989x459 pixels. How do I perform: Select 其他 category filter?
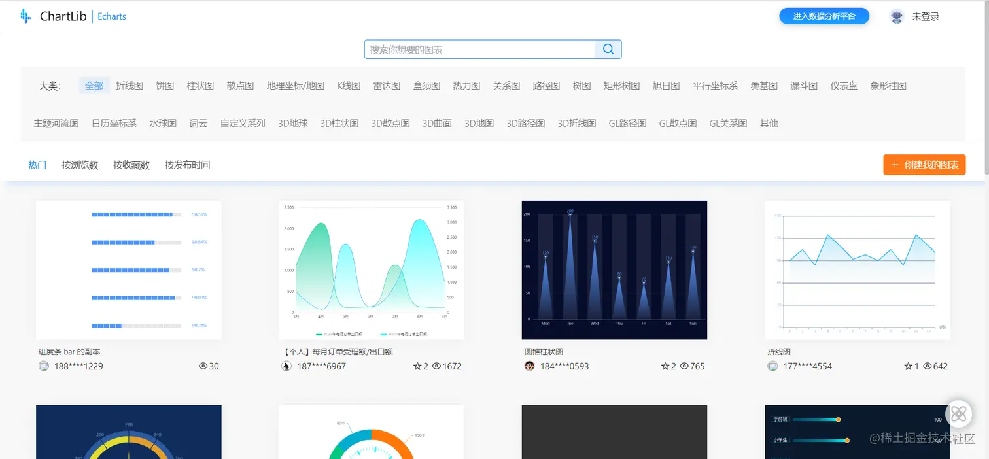pyautogui.click(x=769, y=123)
